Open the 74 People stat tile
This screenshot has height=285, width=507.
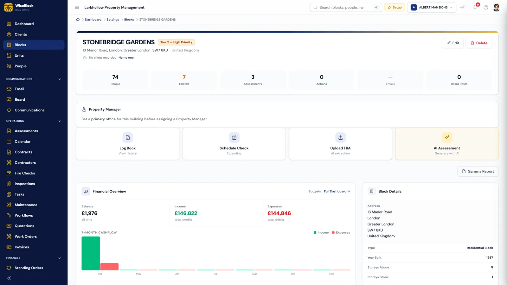115,80
